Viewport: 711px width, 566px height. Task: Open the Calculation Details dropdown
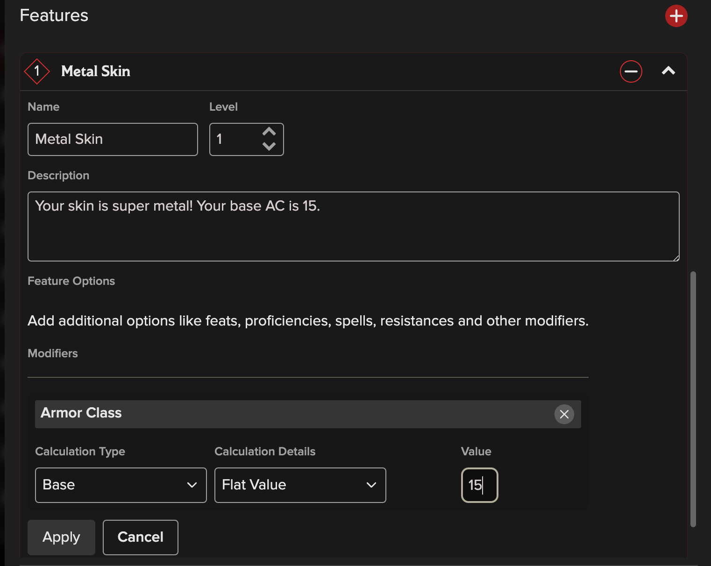point(300,485)
